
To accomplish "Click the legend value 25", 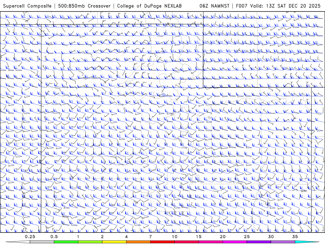I will click(247, 237).
